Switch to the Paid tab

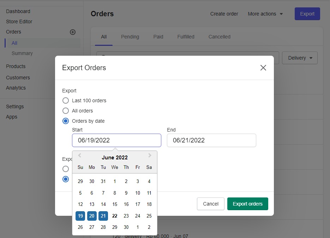(158, 37)
